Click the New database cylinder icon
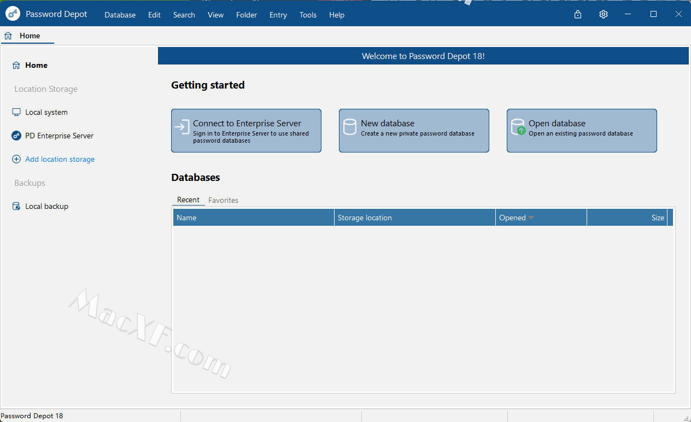This screenshot has height=422, width=691. tap(349, 128)
